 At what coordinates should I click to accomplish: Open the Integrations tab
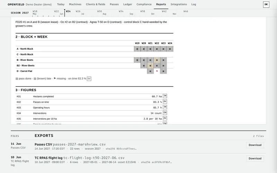coord(179,4)
